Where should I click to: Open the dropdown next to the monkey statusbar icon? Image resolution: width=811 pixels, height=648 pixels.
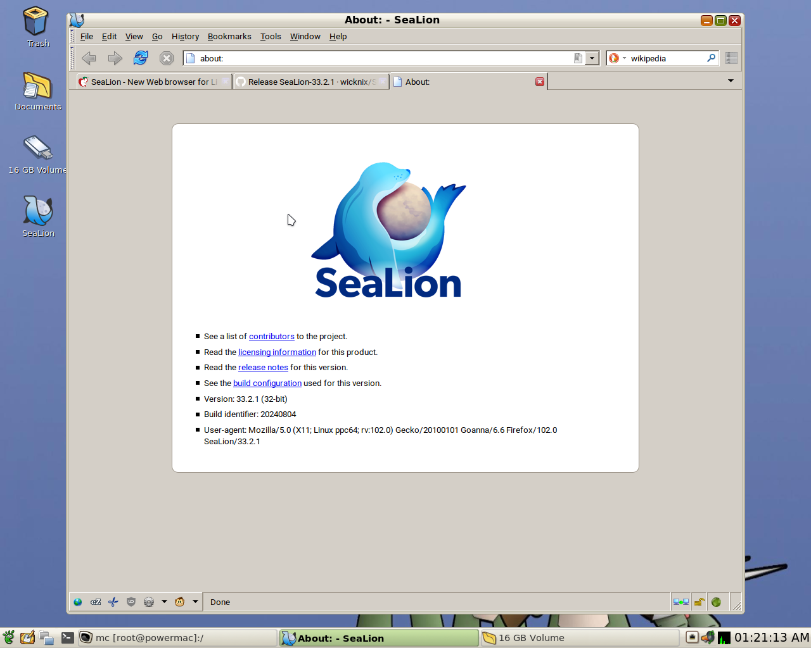[195, 602]
